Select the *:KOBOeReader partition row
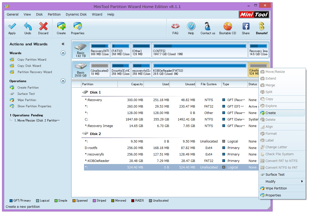The height and width of the screenshot is (213, 309). 171,161
